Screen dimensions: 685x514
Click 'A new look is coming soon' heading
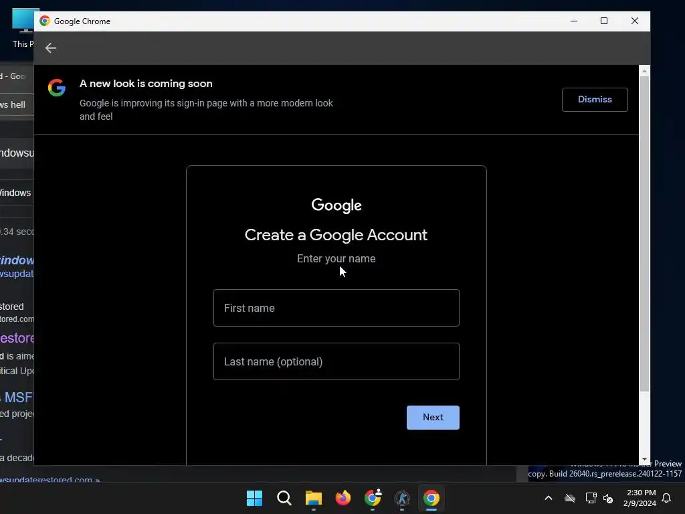146,84
